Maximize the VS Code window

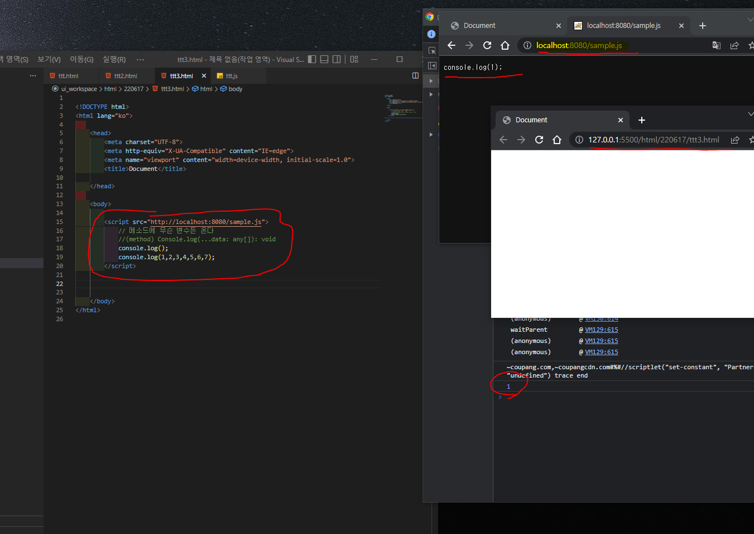click(400, 59)
